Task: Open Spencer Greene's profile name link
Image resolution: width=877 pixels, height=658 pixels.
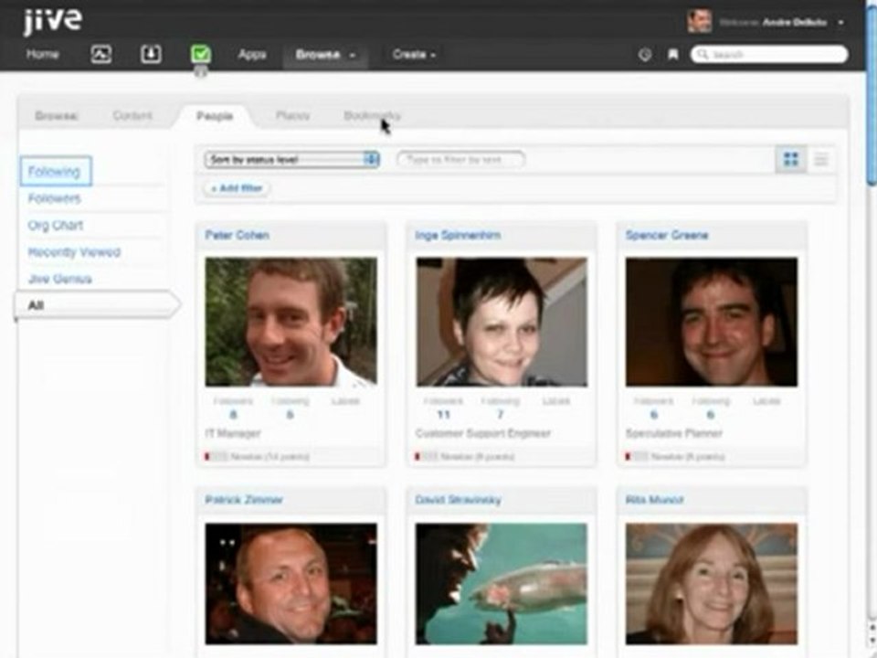Action: pyautogui.click(x=667, y=235)
